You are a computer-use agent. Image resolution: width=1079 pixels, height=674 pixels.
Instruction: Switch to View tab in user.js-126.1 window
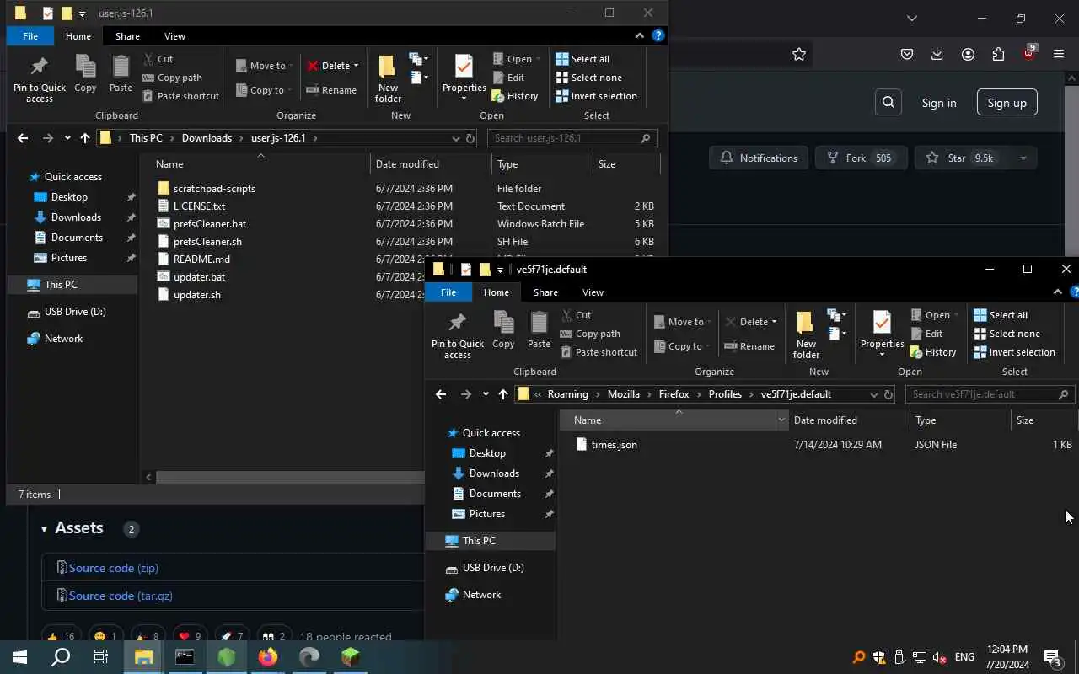[x=174, y=36]
